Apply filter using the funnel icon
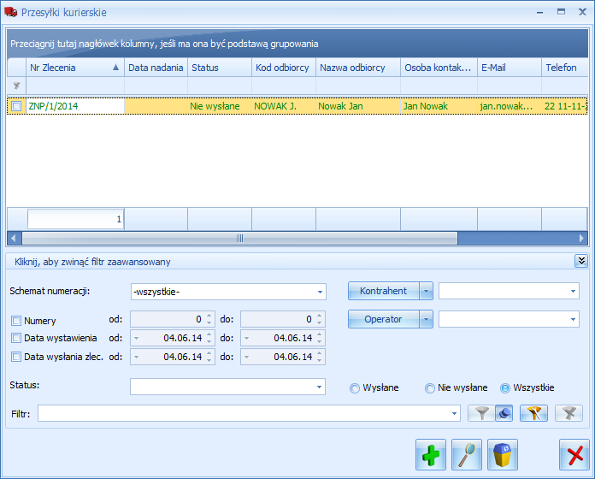 tap(481, 413)
